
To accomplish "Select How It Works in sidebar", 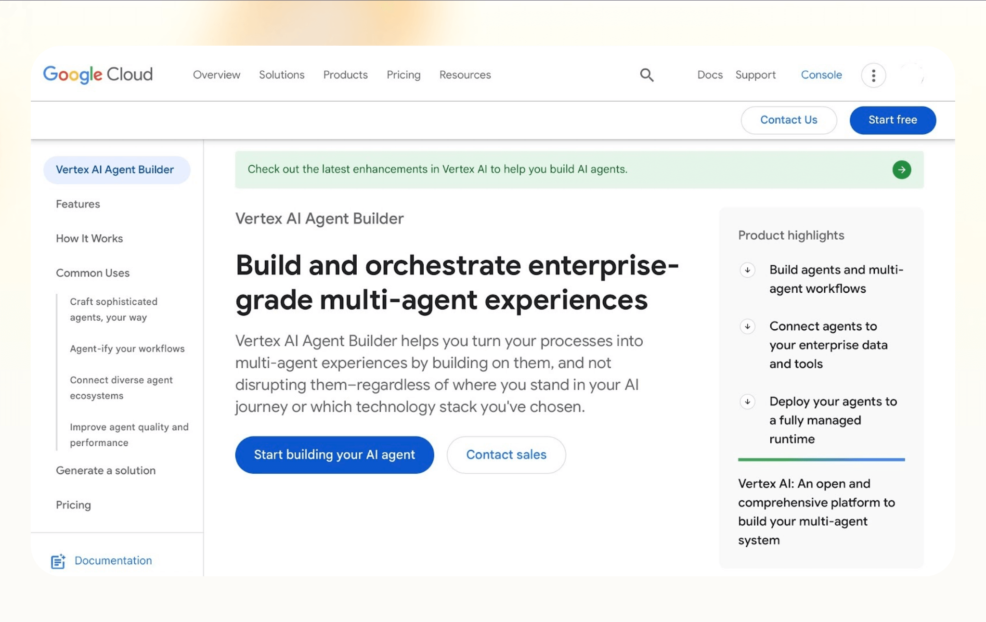I will click(x=89, y=238).
